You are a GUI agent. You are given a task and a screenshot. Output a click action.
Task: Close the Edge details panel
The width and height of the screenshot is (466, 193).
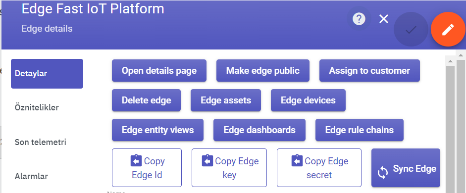[384, 19]
